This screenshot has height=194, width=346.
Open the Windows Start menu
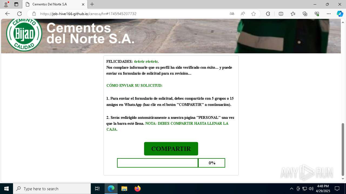tap(6, 189)
